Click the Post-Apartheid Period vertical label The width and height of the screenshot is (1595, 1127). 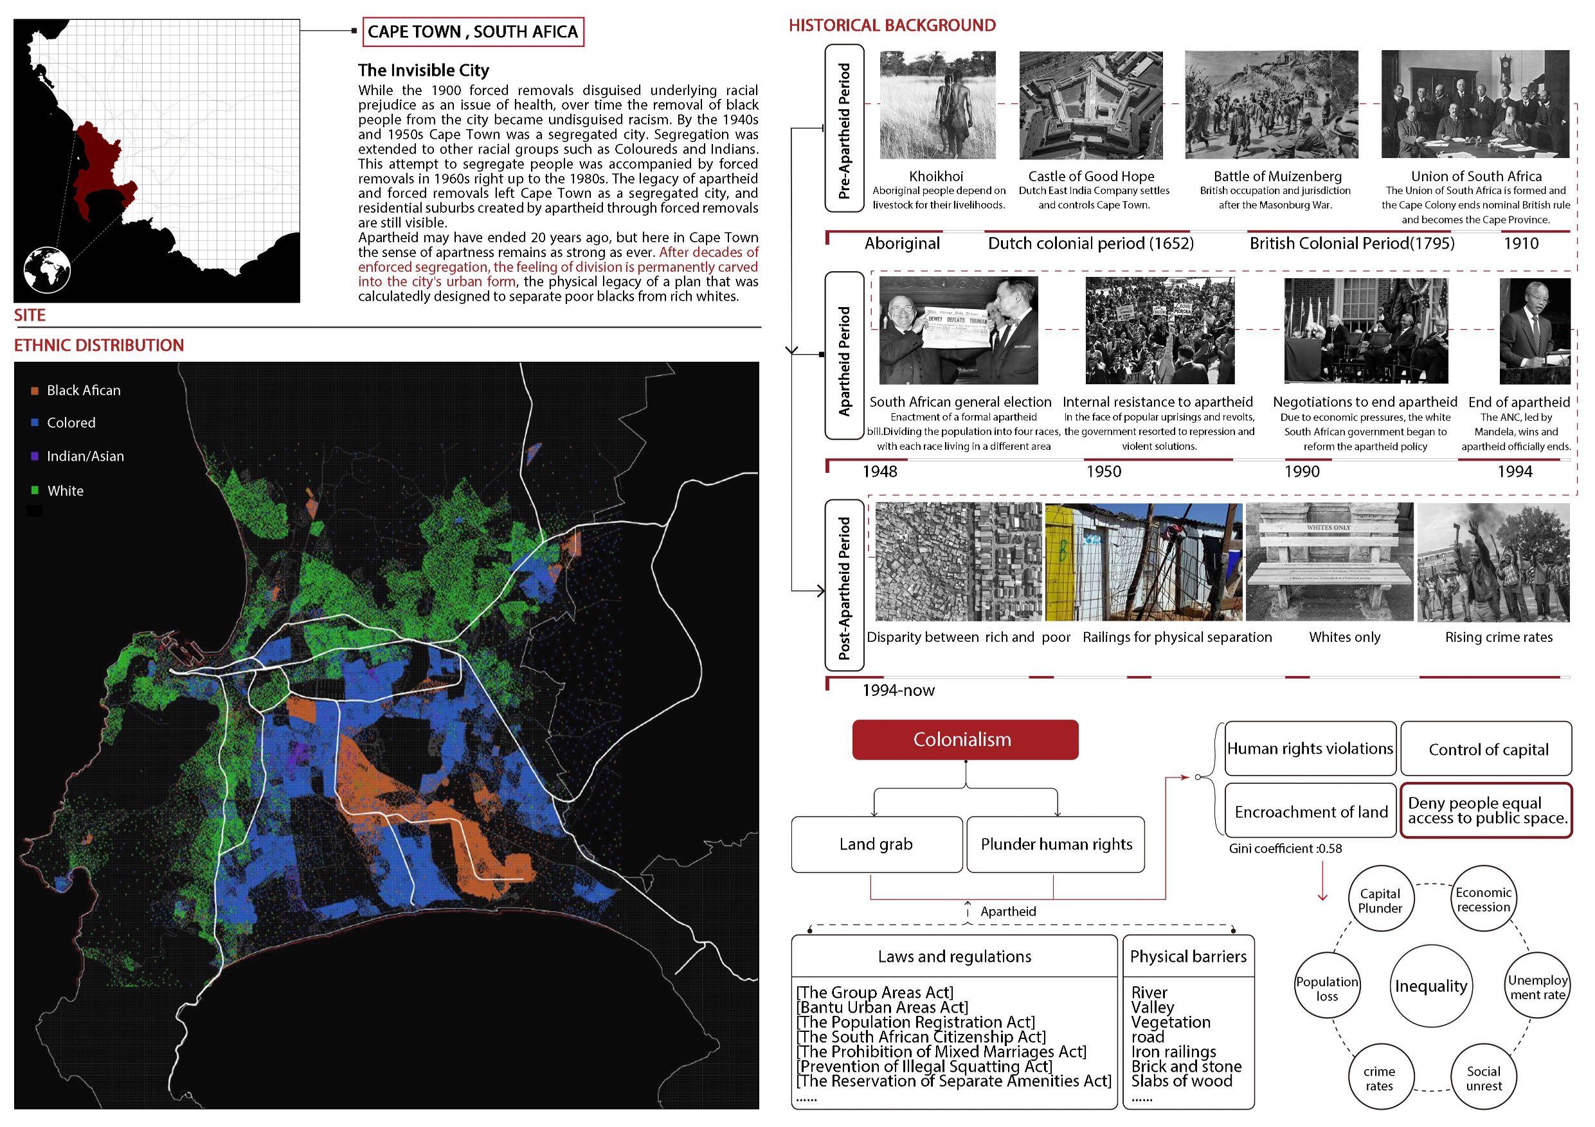(x=844, y=585)
